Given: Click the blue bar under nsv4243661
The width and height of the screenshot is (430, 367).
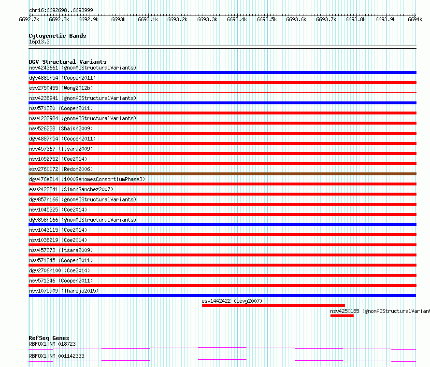Looking at the screenshot, I should [x=222, y=72].
